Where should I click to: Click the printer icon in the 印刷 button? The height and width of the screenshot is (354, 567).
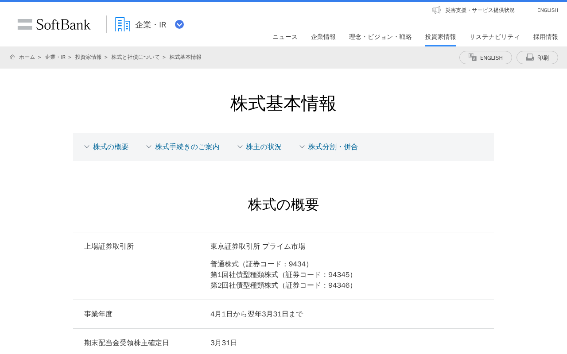point(530,57)
